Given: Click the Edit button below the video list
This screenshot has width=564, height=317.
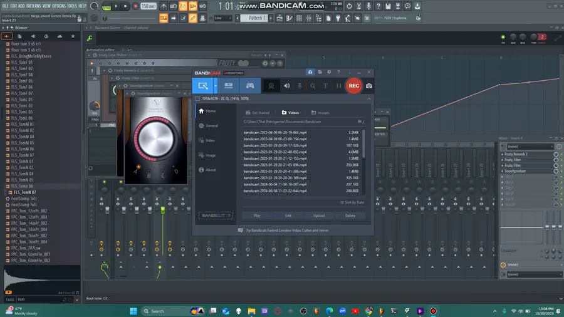Looking at the screenshot, I should (288, 216).
